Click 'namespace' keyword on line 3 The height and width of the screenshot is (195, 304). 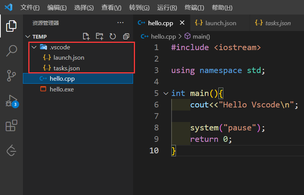point(221,70)
